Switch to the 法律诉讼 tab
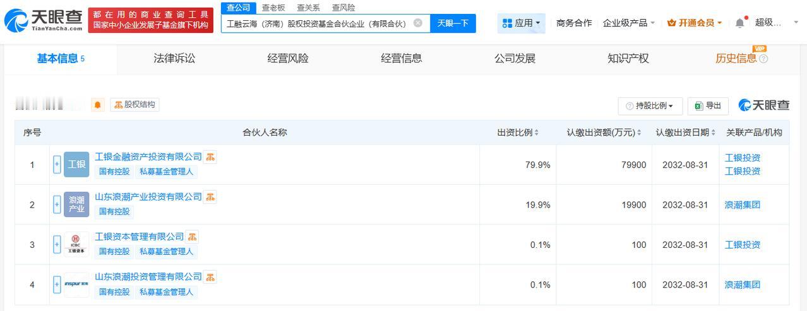The image size is (807, 311). click(x=174, y=59)
